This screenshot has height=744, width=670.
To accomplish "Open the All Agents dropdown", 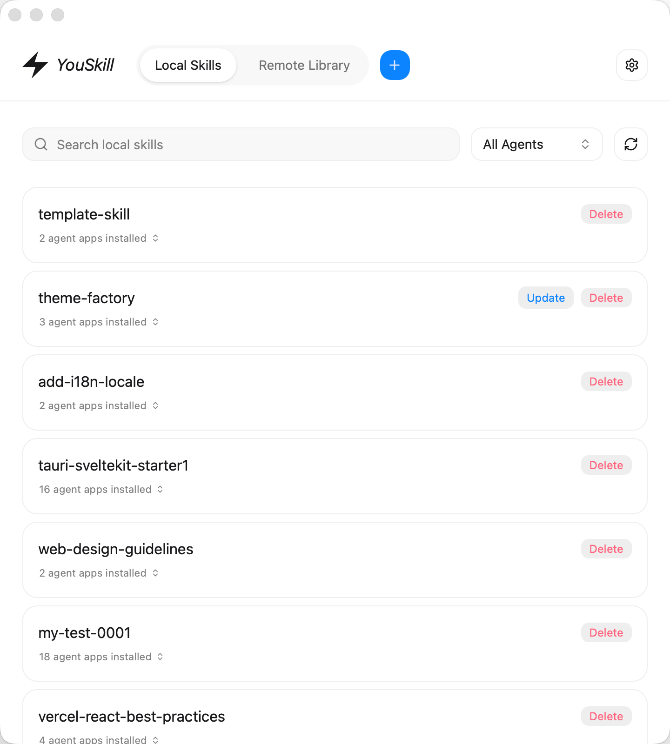I will pyautogui.click(x=536, y=144).
